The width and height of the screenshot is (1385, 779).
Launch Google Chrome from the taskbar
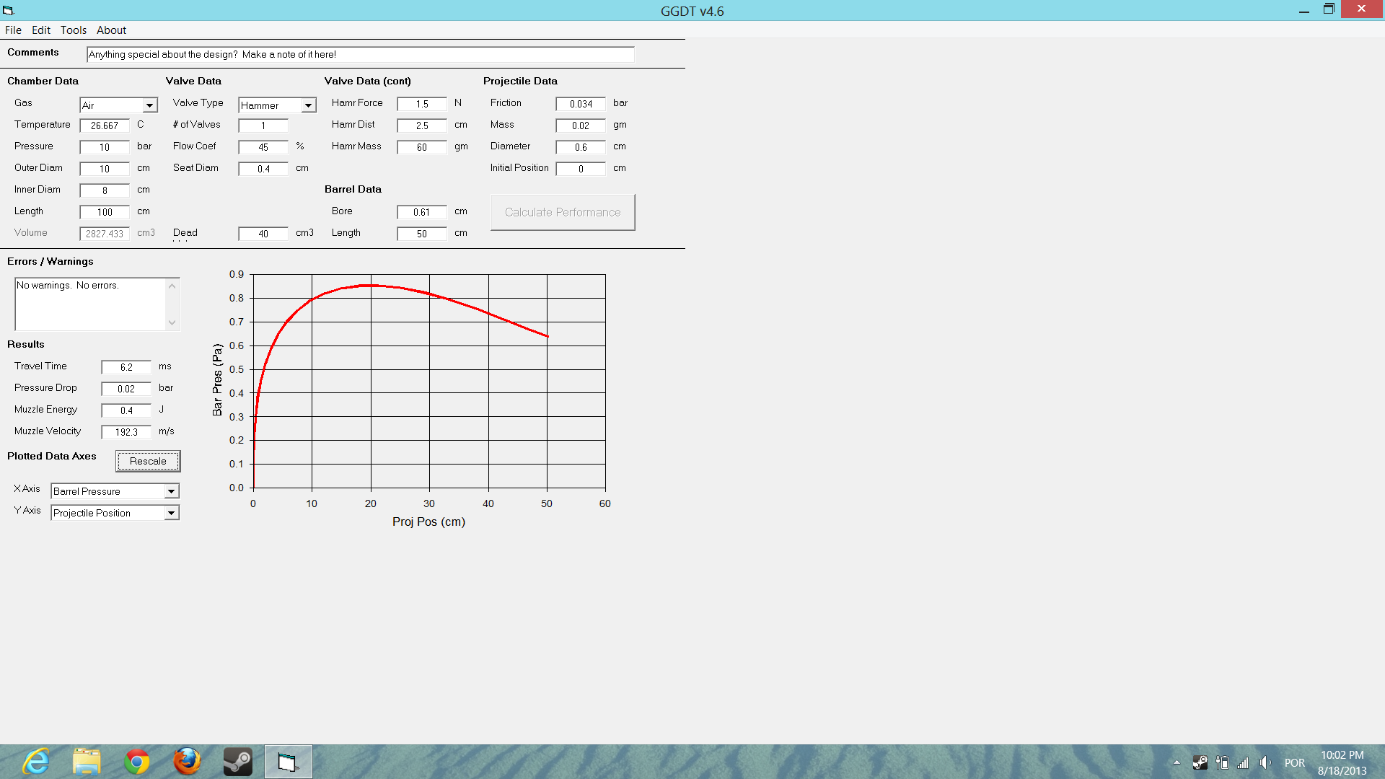[136, 762]
